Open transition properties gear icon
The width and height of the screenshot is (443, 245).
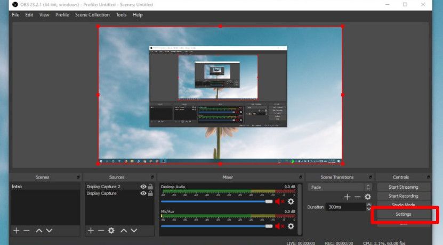tap(367, 197)
